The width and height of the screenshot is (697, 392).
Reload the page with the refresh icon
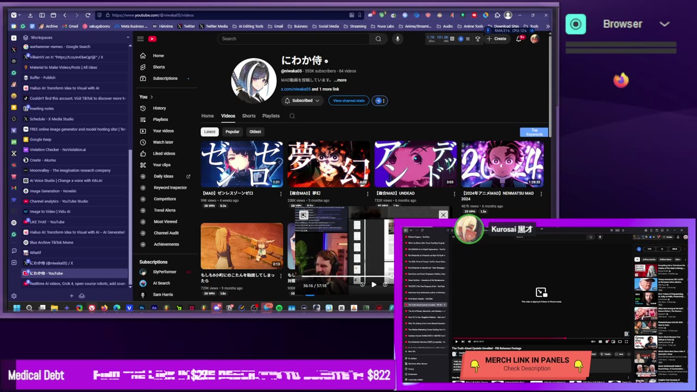click(88, 15)
